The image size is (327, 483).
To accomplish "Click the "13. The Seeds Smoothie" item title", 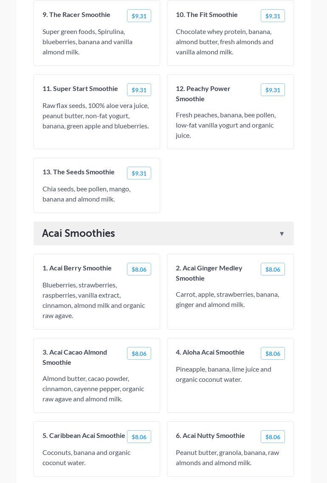I will click(79, 172).
